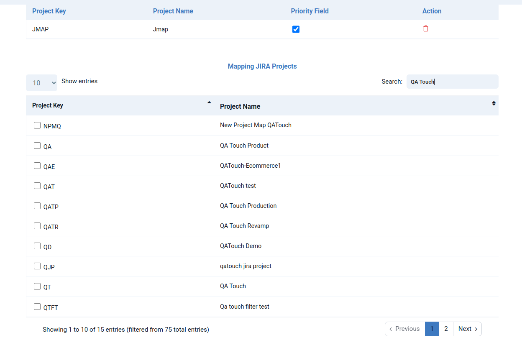Click the Search input field
This screenshot has height=353, width=522.
pos(452,82)
